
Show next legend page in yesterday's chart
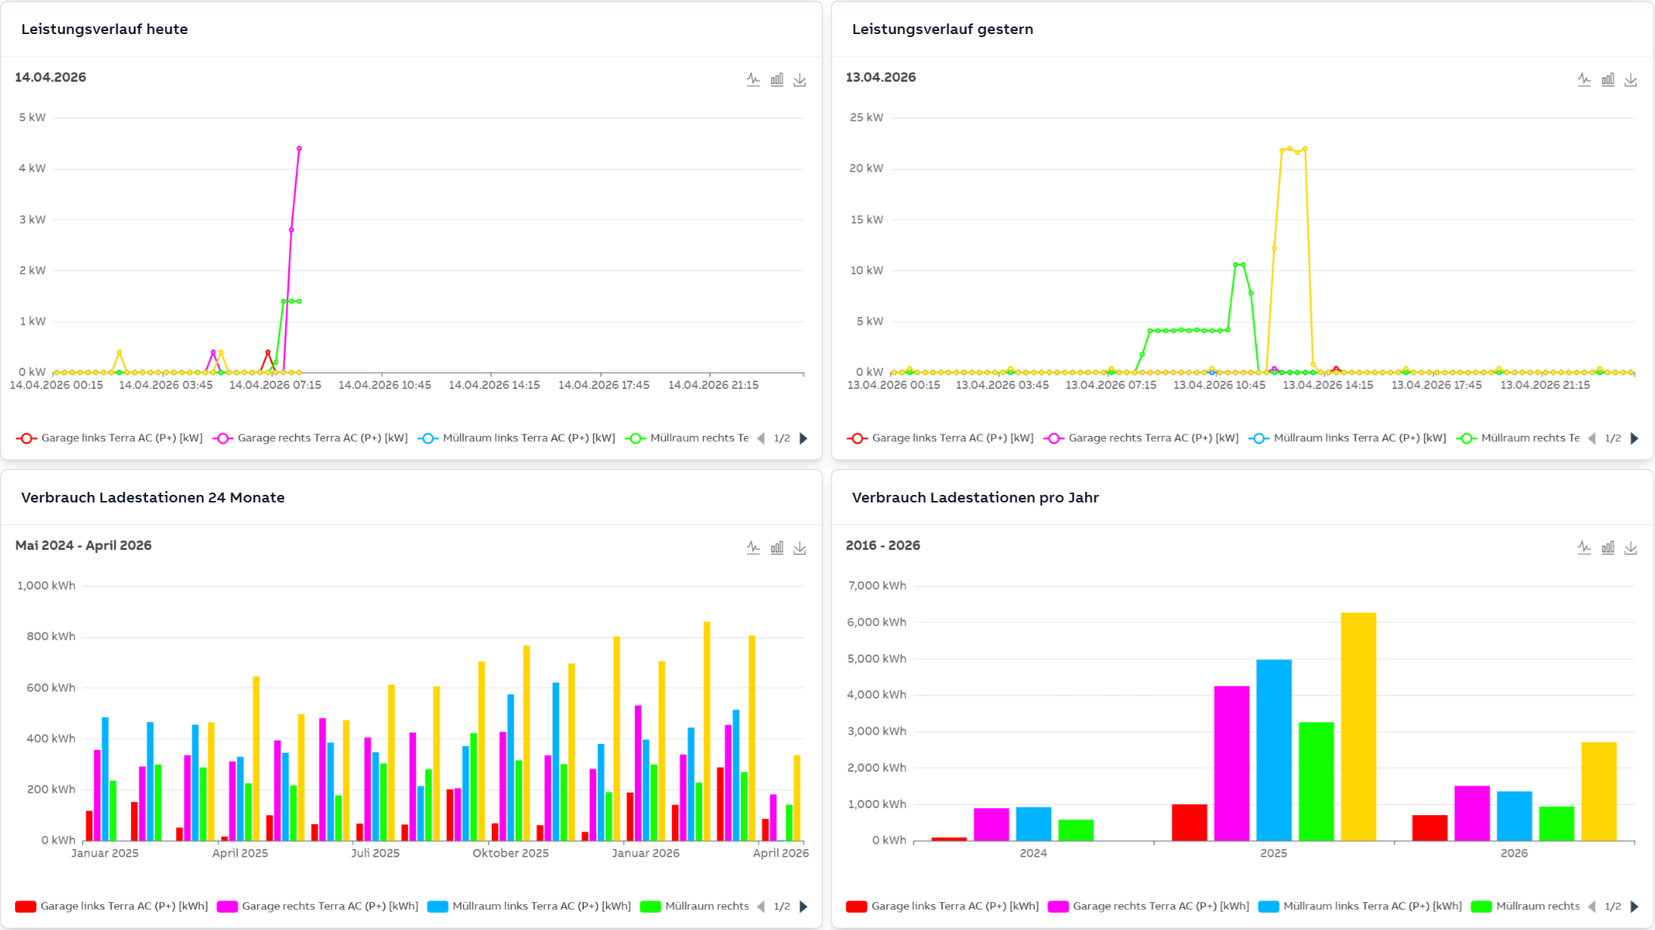click(1635, 438)
